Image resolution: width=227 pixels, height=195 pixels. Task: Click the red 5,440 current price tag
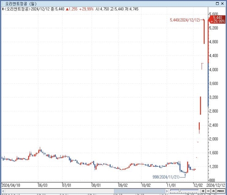pyautogui.click(x=217, y=20)
